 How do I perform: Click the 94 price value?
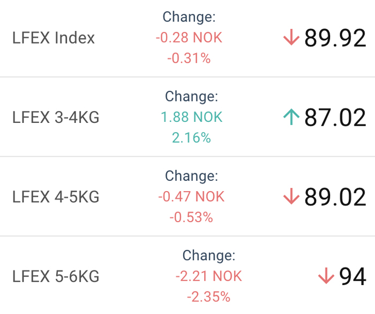tap(352, 276)
